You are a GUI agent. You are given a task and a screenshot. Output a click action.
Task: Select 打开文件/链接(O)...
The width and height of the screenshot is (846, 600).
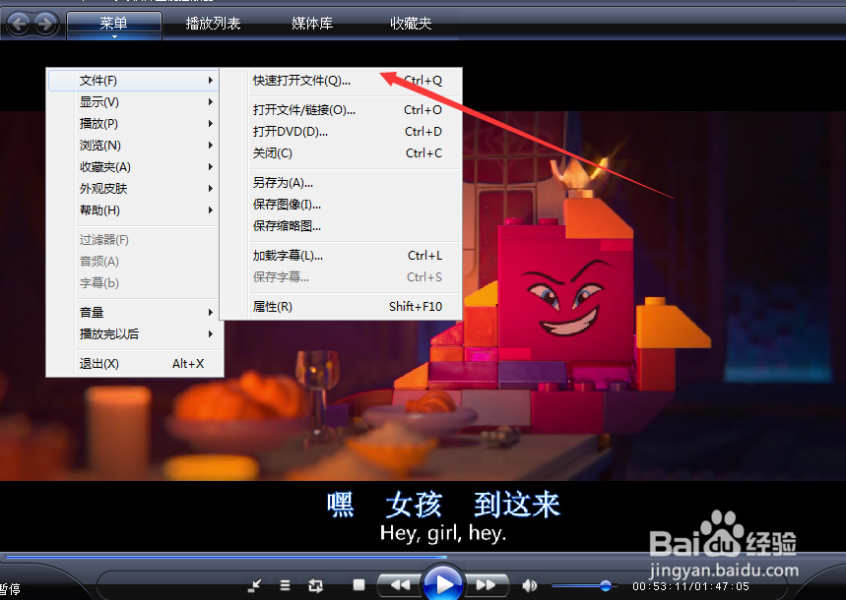(342, 110)
